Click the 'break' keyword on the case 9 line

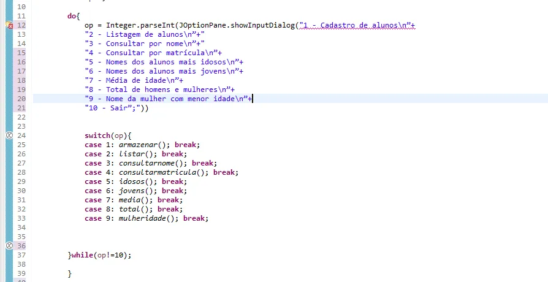[194, 218]
